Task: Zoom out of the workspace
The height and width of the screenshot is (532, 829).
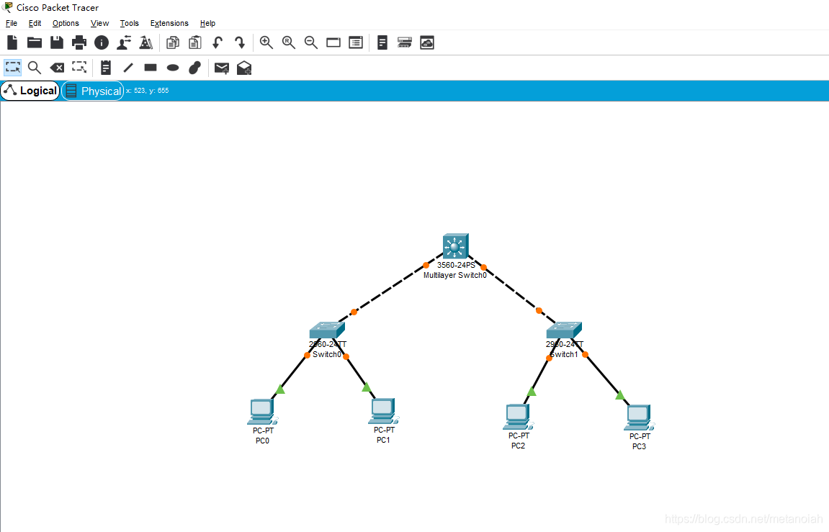Action: (311, 42)
